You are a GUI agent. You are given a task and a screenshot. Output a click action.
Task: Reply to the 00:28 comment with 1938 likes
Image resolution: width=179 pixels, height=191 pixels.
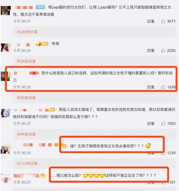point(151,87)
